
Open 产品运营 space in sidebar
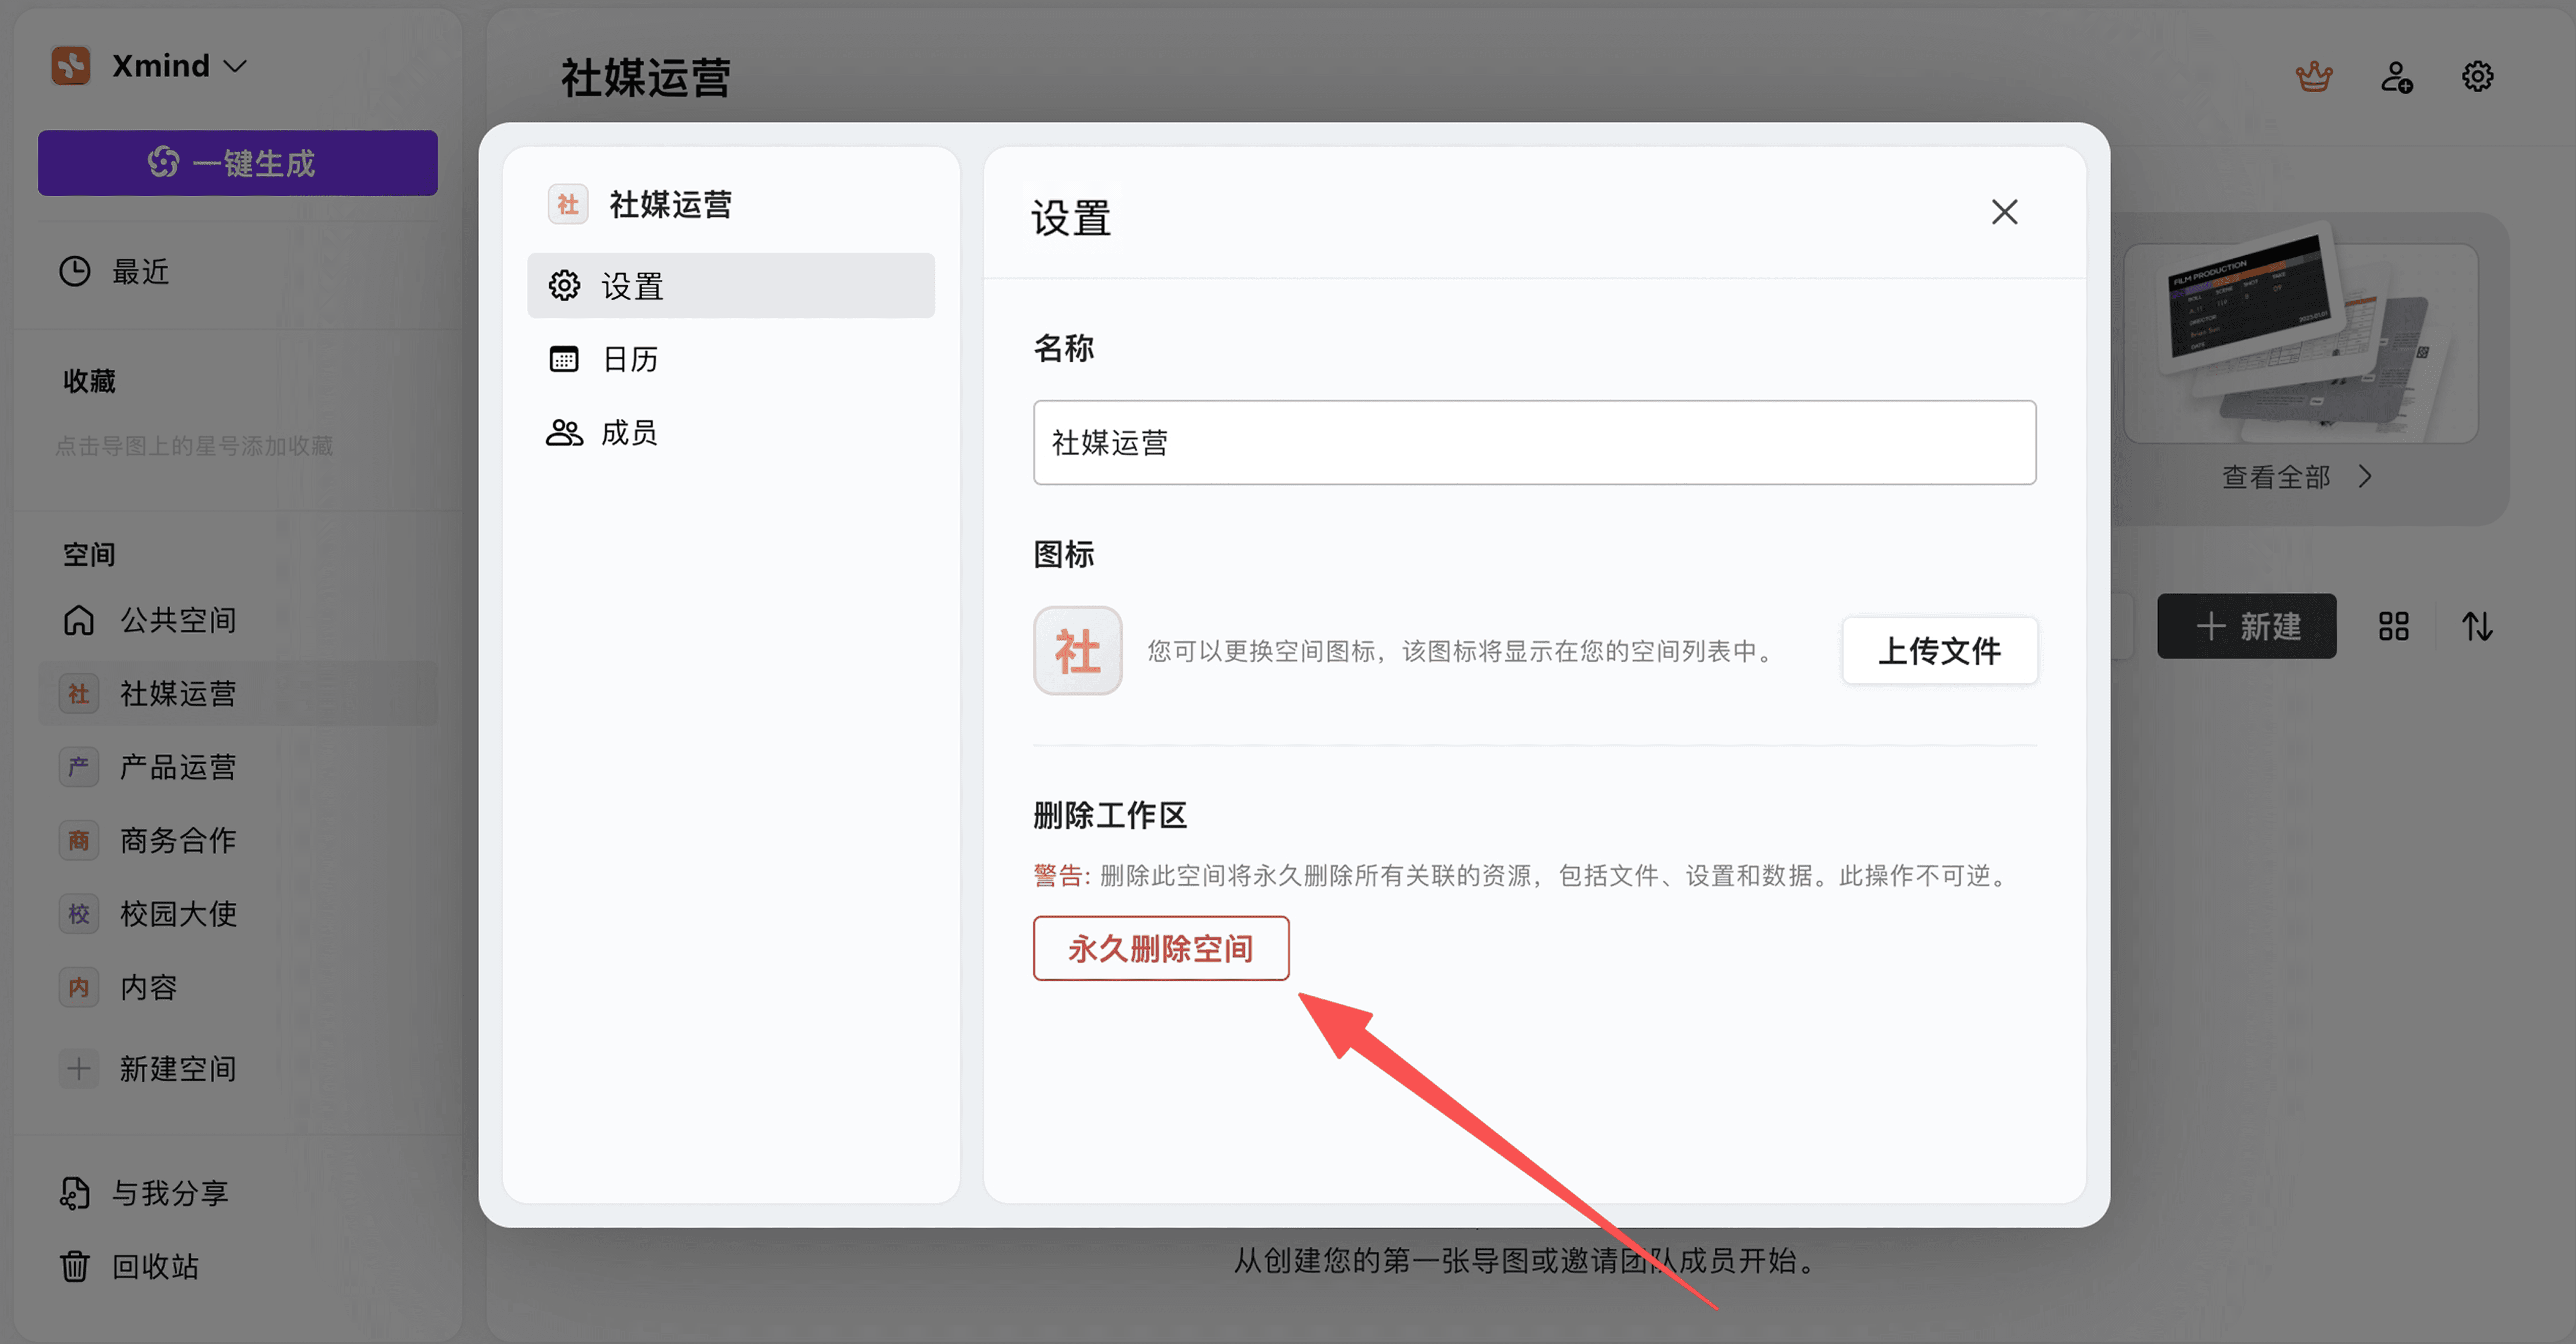[x=178, y=767]
